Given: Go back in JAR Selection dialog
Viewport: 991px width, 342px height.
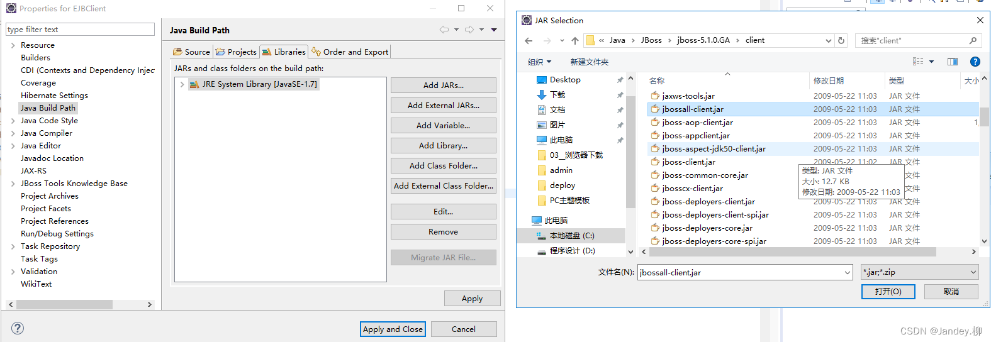Looking at the screenshot, I should (x=529, y=40).
